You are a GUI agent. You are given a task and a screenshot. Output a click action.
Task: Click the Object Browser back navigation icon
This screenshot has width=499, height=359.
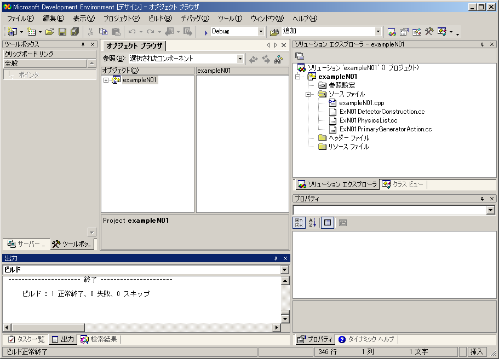(253, 59)
